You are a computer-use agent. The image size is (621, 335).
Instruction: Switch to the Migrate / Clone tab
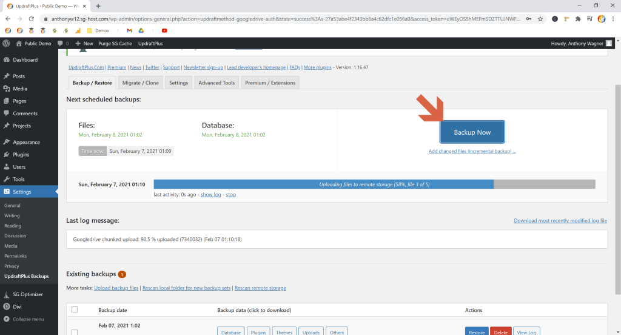pyautogui.click(x=141, y=83)
